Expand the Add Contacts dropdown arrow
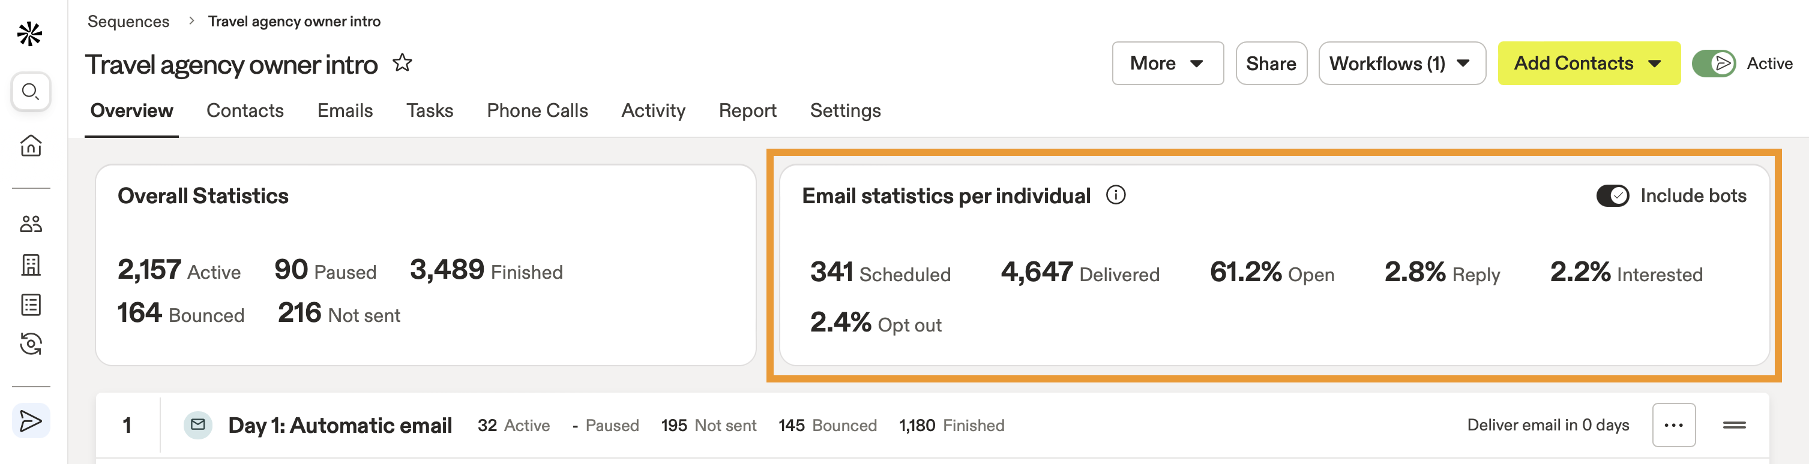The width and height of the screenshot is (1809, 464). click(x=1655, y=64)
